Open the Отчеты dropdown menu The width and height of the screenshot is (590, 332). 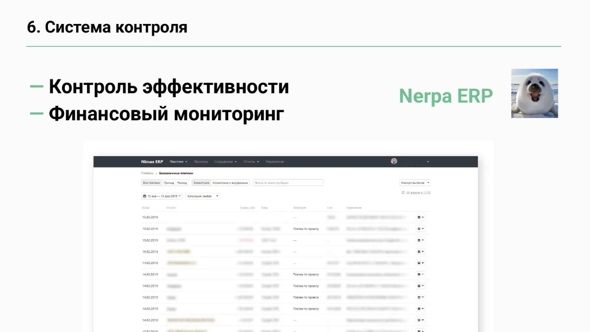[251, 162]
